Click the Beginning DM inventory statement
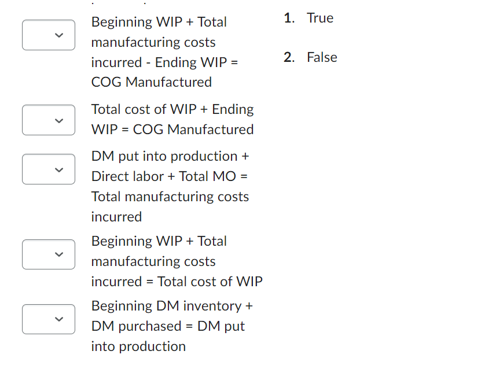This screenshot has width=496, height=388. pos(171,306)
